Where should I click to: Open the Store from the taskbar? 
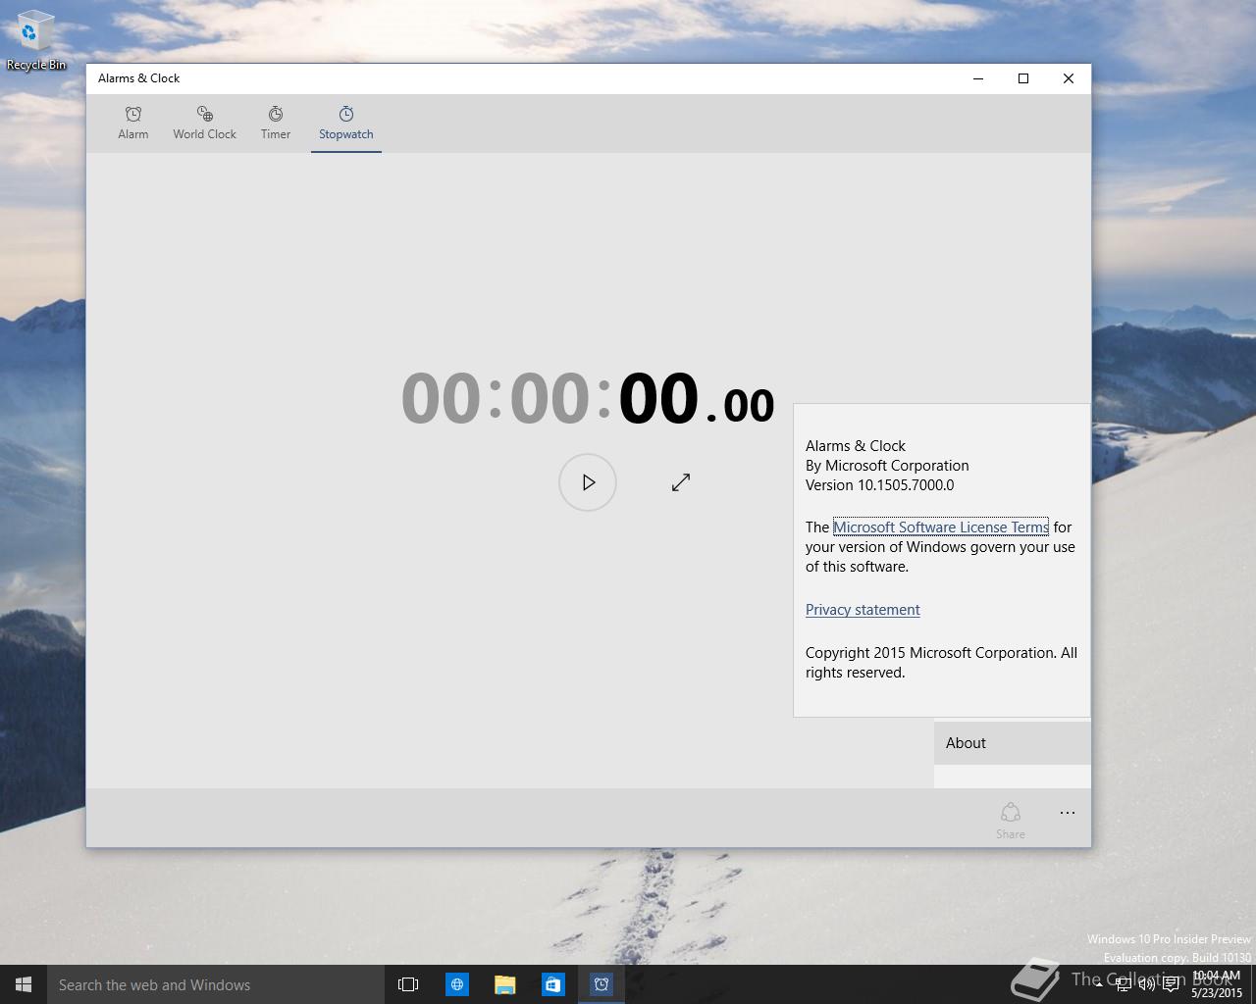tap(553, 984)
